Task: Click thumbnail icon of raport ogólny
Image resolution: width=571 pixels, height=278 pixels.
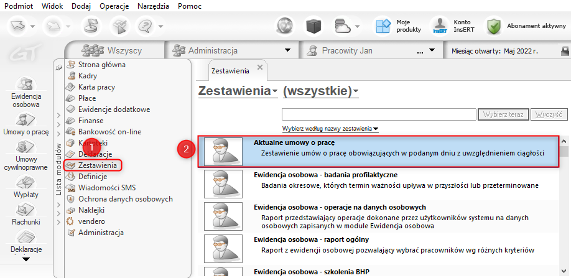Action: (x=223, y=249)
